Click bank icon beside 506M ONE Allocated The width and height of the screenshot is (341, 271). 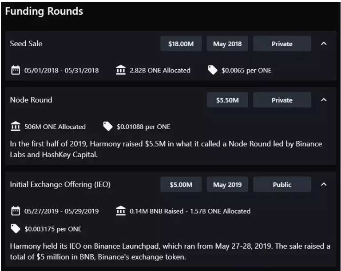click(x=15, y=127)
